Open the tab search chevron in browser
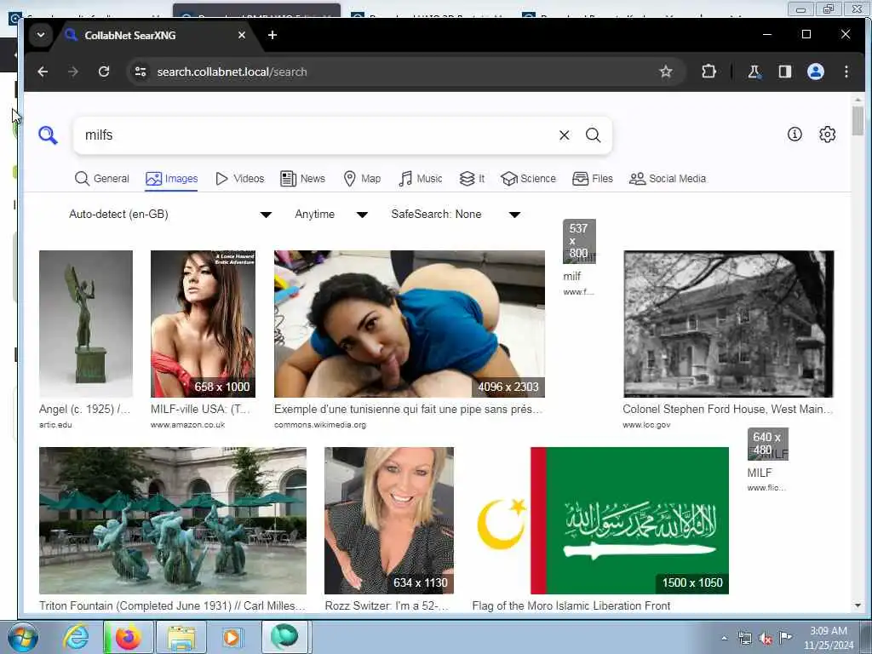872x654 pixels. click(x=41, y=35)
